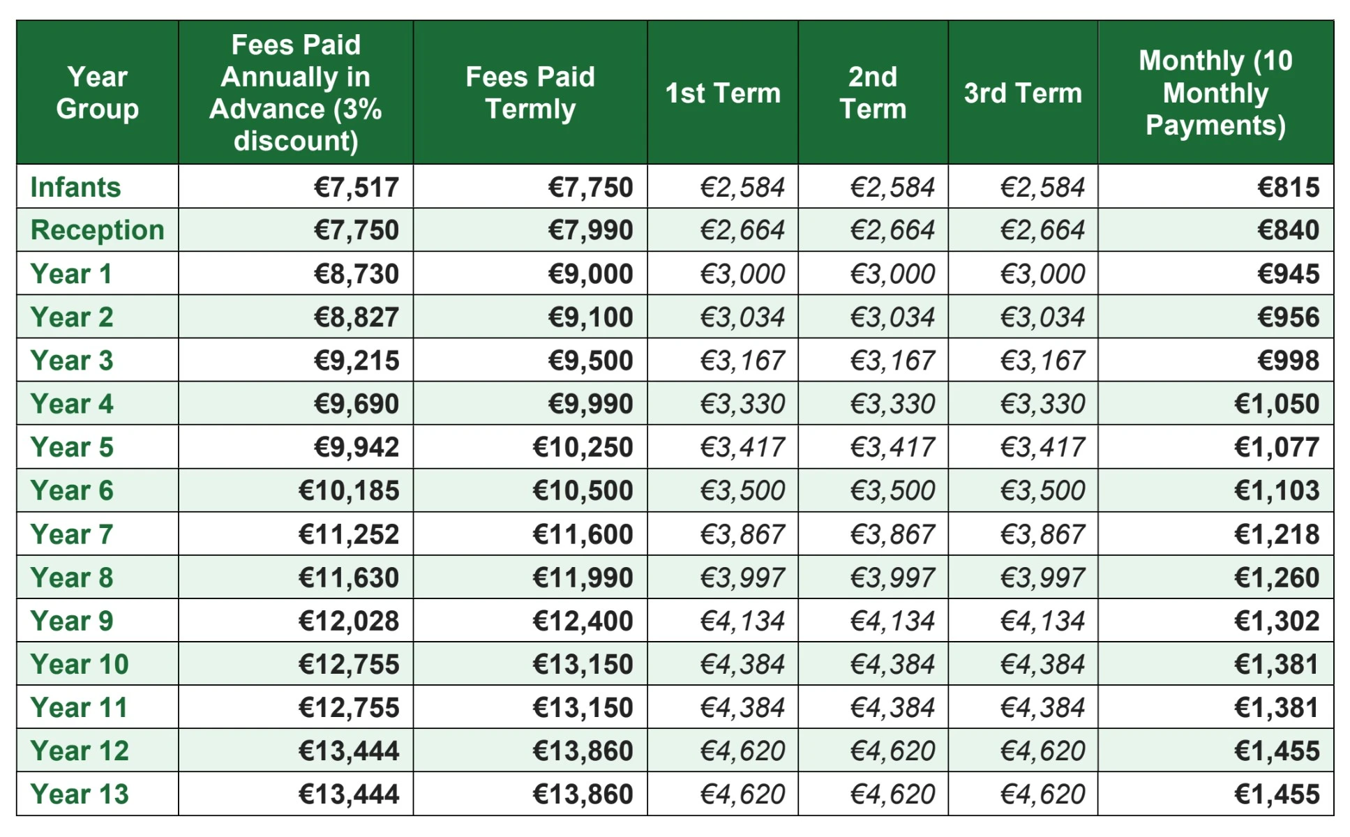
Task: Select Year 8 third term €3,997
Action: (1042, 578)
